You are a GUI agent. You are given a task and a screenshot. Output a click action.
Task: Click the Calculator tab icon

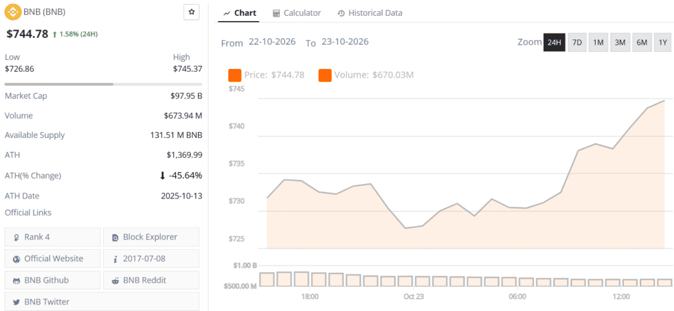click(276, 13)
